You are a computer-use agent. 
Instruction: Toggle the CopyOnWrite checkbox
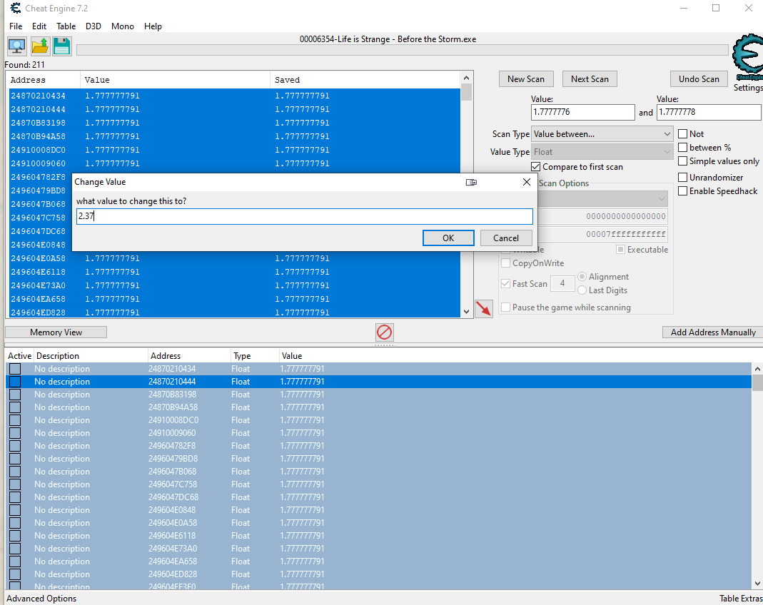click(x=505, y=263)
